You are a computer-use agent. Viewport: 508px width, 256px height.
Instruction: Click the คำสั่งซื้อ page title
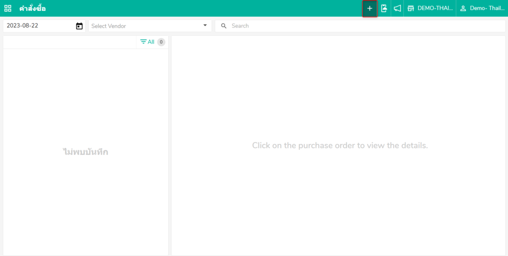pos(32,8)
